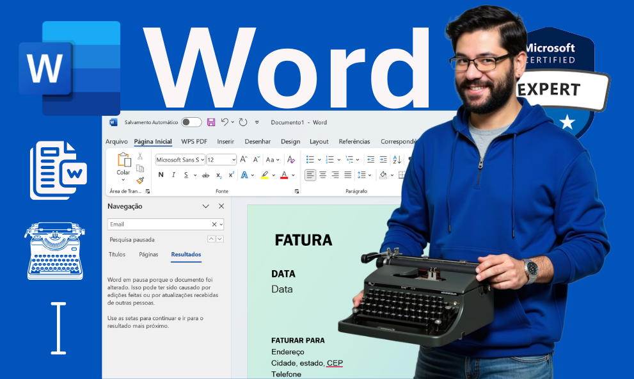634x379 pixels.
Task: Underline text with the S button
Action: pyautogui.click(x=186, y=175)
